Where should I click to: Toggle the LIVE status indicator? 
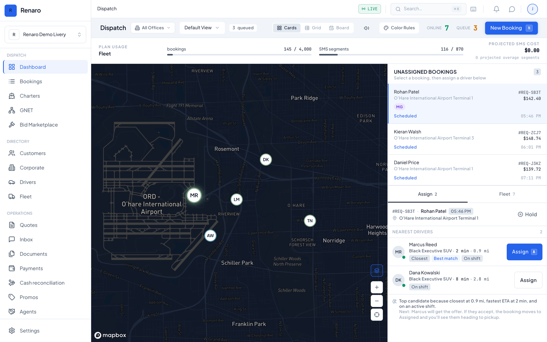[370, 9]
